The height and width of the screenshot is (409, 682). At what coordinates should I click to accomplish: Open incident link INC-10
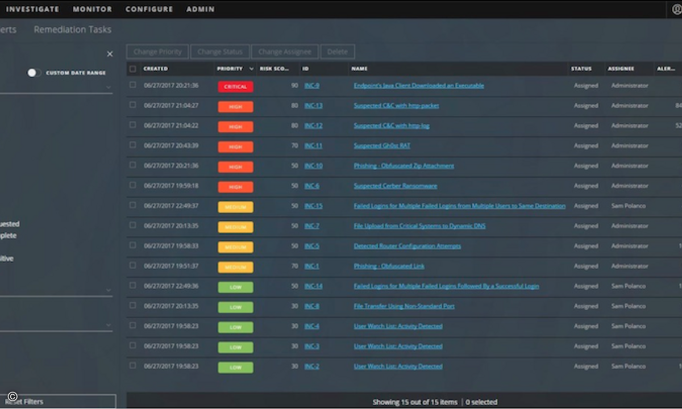(313, 166)
